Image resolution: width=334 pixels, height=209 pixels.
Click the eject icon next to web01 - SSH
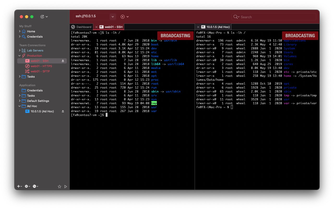pos(62,61)
